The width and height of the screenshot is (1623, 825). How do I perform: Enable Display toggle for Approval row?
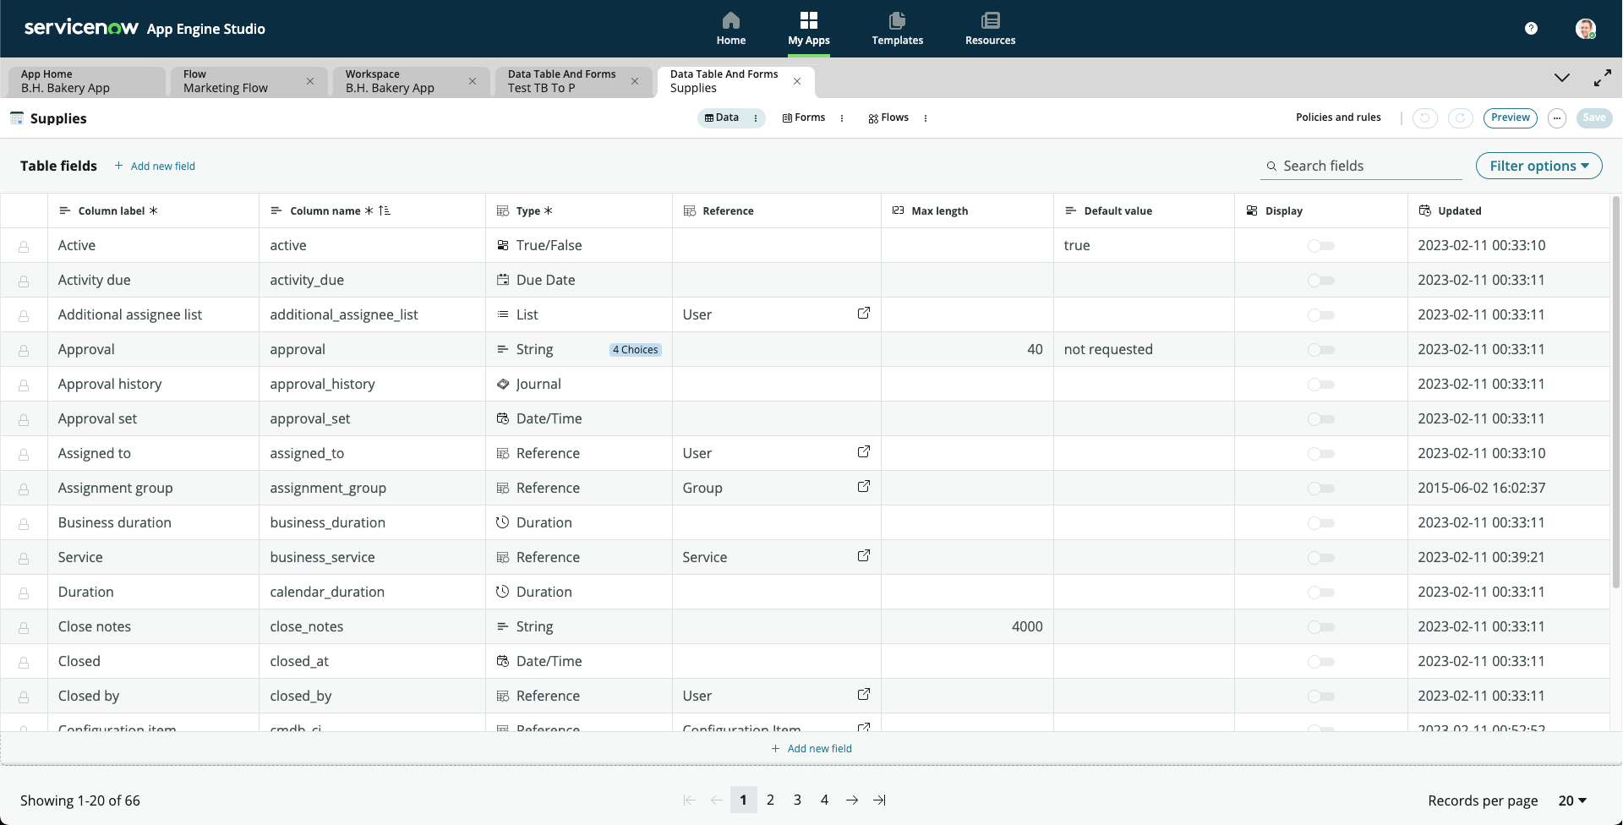point(1320,350)
